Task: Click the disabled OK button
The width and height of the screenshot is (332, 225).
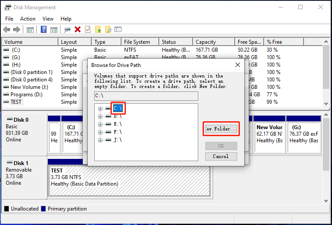Action: pyautogui.click(x=221, y=146)
